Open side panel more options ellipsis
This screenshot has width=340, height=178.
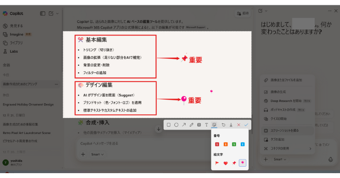point(330,11)
